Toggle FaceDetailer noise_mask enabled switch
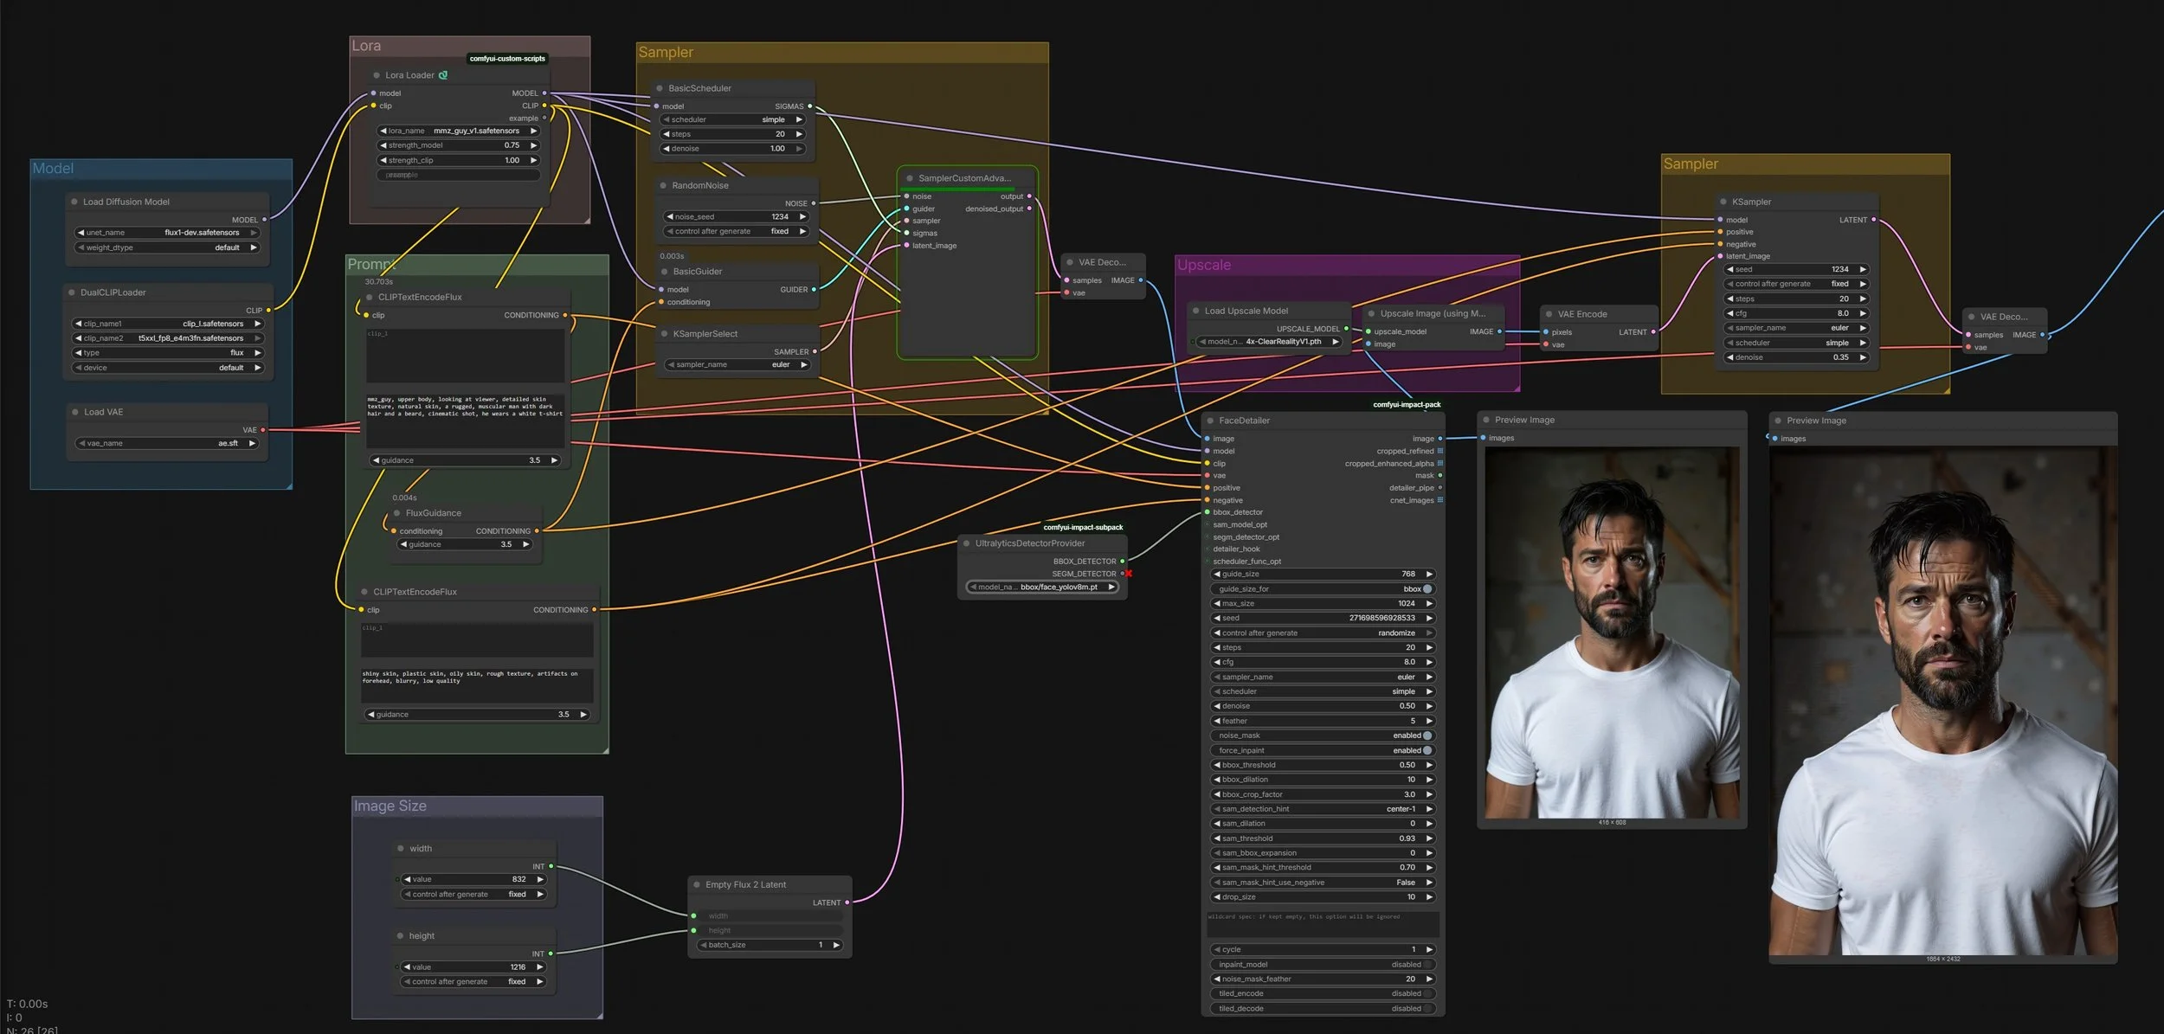The image size is (2164, 1034). pos(1427,735)
